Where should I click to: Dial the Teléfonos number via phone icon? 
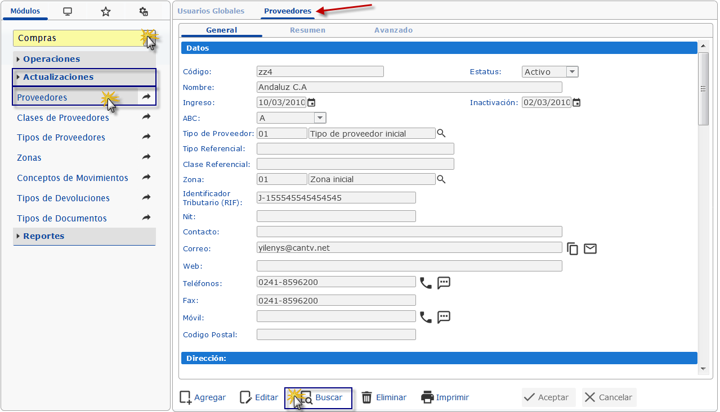pyautogui.click(x=426, y=283)
